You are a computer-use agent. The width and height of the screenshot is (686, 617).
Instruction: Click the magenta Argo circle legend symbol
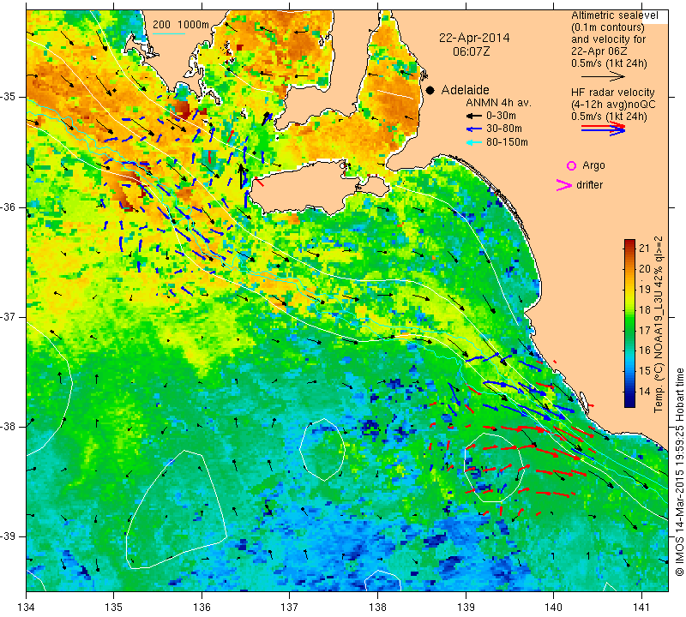pyautogui.click(x=571, y=165)
